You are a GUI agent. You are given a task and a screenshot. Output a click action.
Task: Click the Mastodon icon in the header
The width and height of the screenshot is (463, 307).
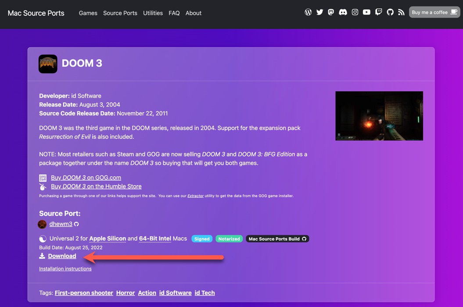coord(331,12)
